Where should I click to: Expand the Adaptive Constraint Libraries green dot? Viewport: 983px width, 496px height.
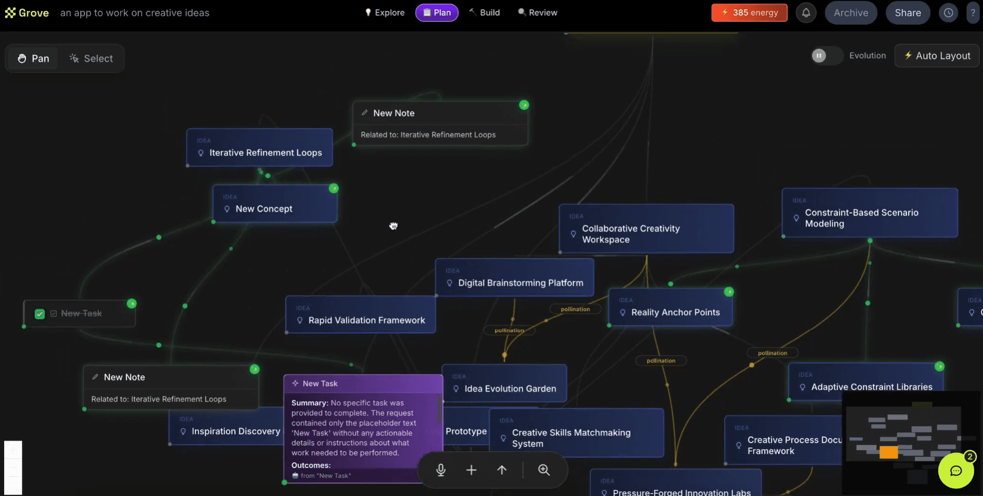[939, 366]
